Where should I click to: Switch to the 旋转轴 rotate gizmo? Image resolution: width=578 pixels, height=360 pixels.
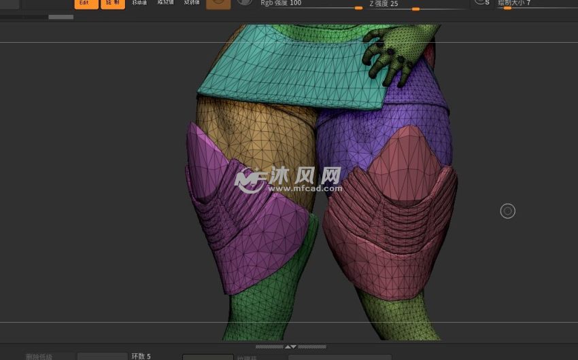(x=192, y=3)
